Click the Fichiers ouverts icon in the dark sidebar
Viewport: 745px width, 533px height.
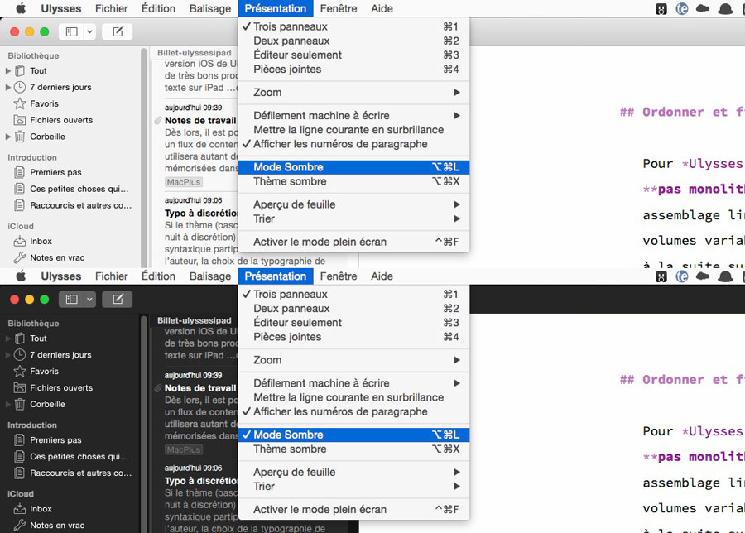(x=20, y=387)
